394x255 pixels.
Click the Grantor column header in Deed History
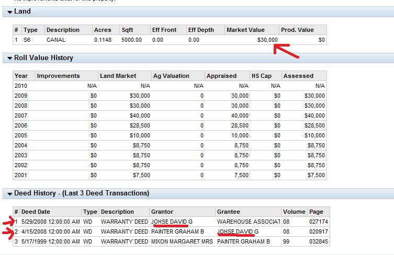[x=162, y=212]
